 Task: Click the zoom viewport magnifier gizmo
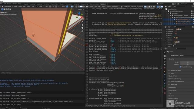82,21
